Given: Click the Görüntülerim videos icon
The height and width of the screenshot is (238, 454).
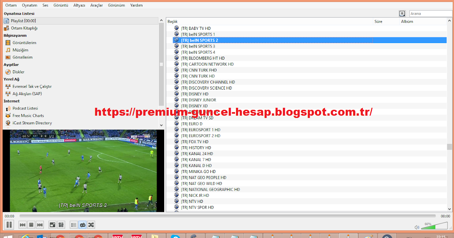Looking at the screenshot, I should [x=8, y=43].
